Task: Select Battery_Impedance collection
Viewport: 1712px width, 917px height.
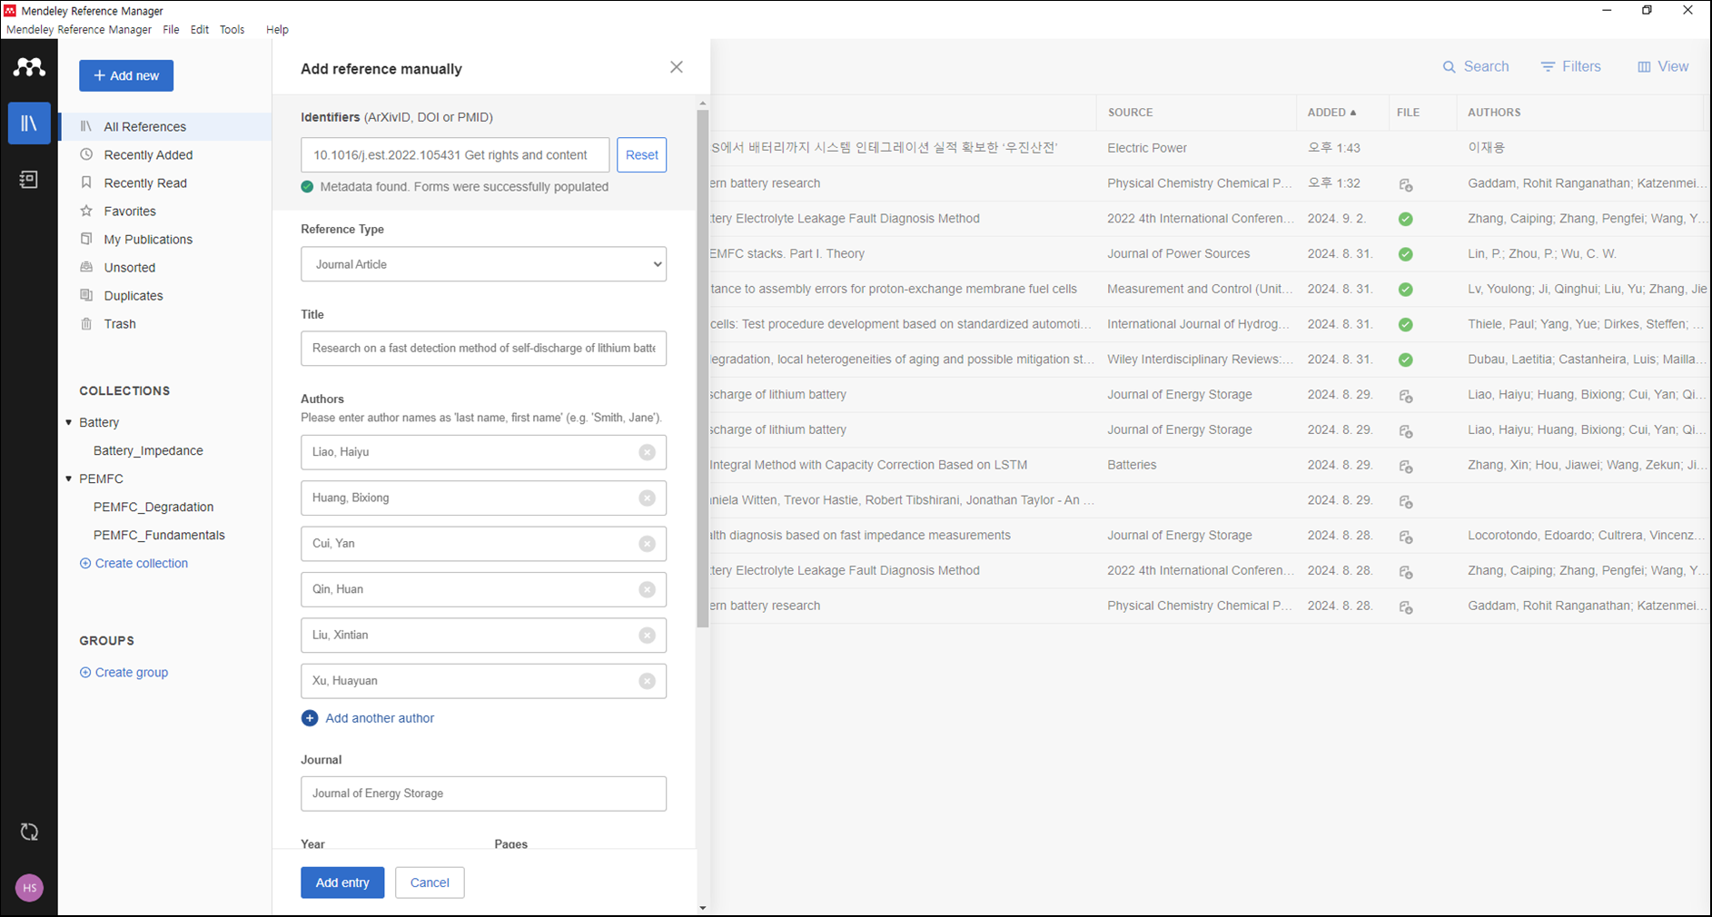Action: (148, 450)
